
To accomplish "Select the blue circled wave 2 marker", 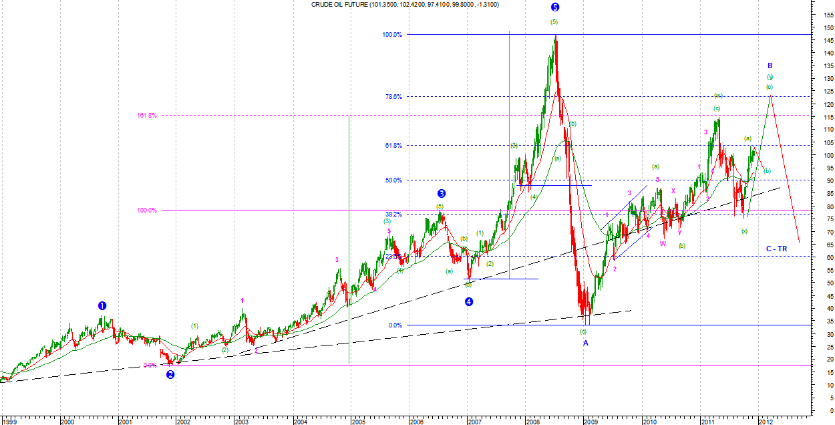I will pos(170,375).
